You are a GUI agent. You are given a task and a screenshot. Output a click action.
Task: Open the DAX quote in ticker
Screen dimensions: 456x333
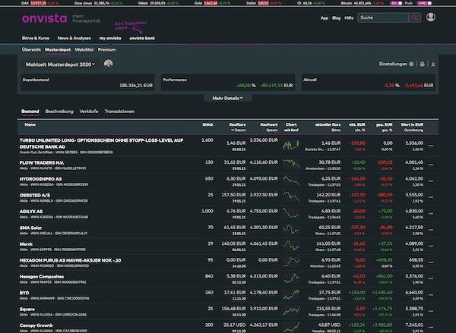point(40,3)
